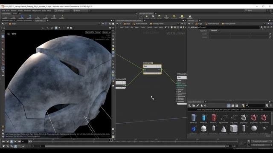Open the Tools menu in network editor

point(142,27)
